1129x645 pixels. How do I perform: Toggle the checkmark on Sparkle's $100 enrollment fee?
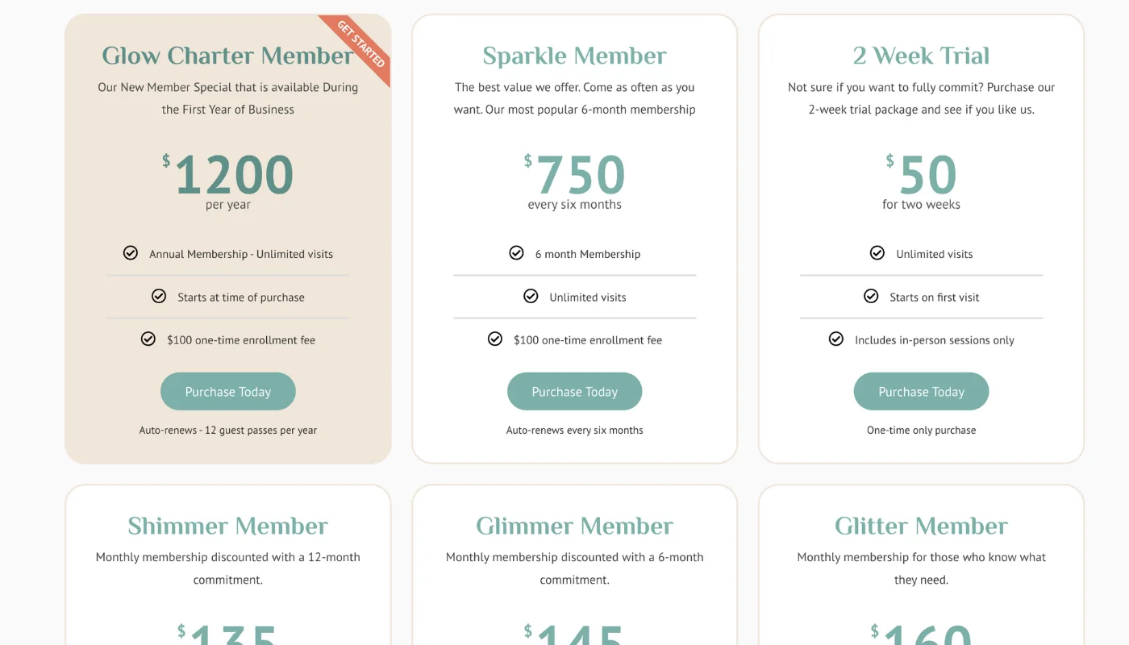pos(494,339)
